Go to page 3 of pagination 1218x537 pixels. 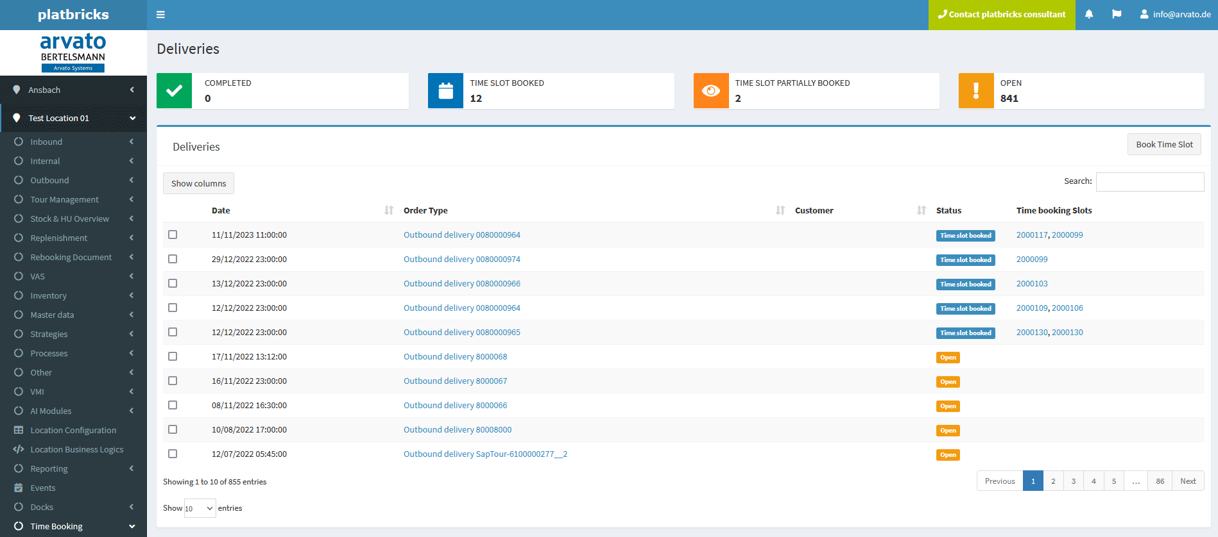click(x=1074, y=481)
